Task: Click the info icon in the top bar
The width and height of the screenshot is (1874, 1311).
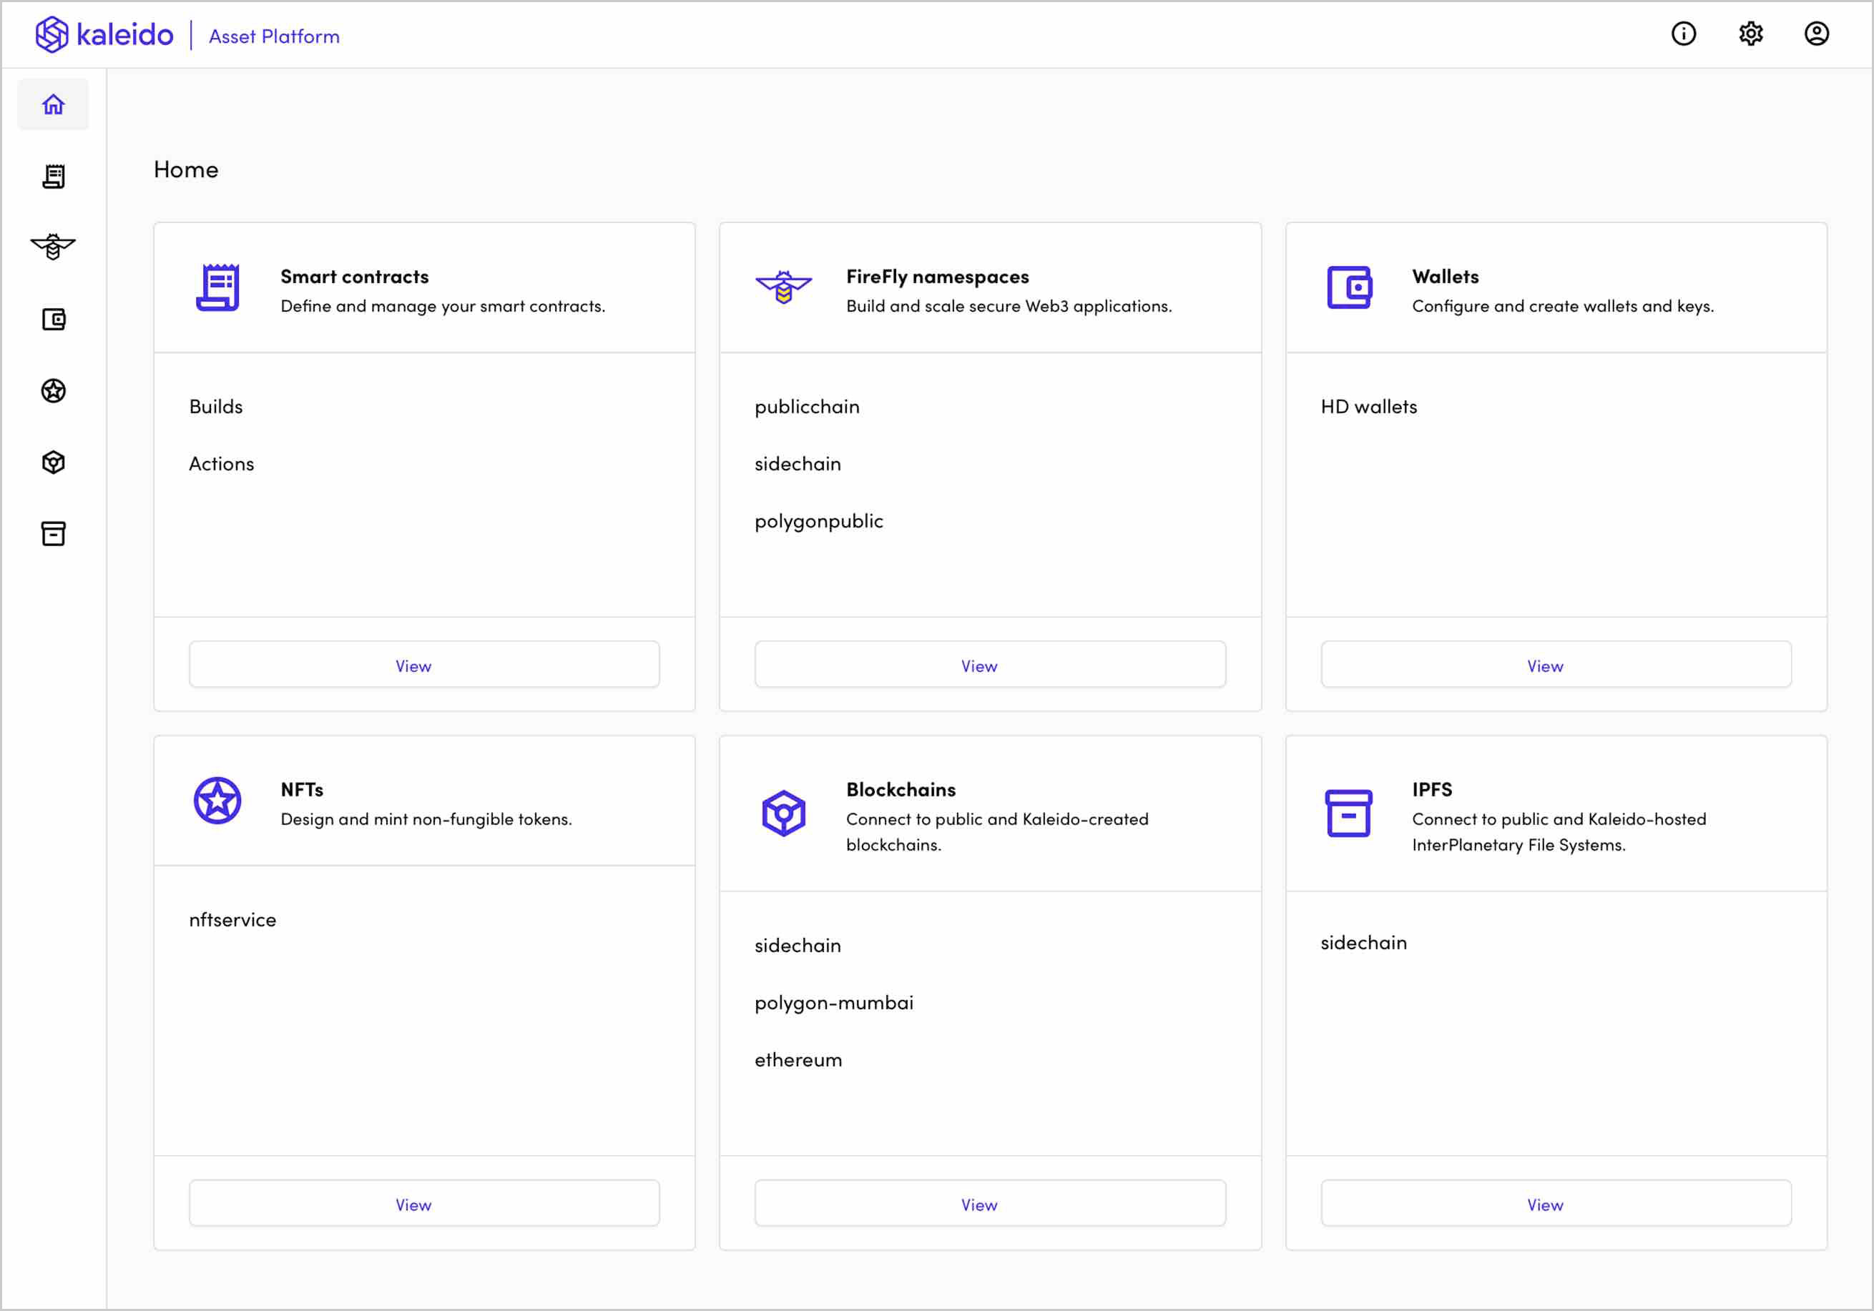Action: coord(1683,34)
